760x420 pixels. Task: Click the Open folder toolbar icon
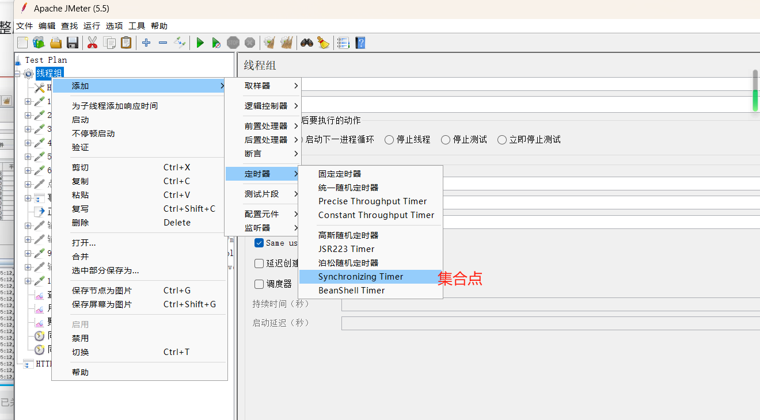[x=56, y=43]
